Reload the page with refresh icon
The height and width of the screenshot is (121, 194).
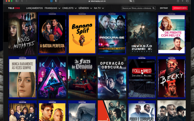pyautogui.click(x=133, y=1)
